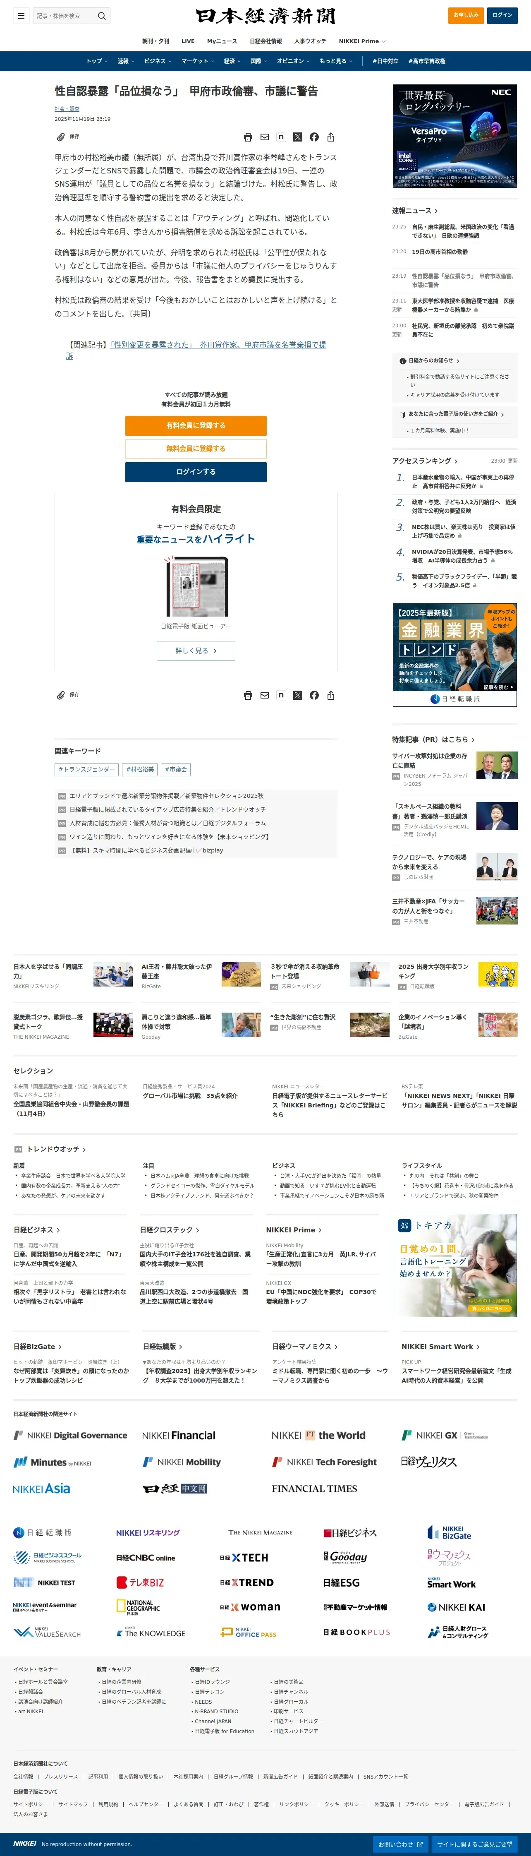Open the NIKKEI Mobility logo link
This screenshot has width=531, height=1856.
pos(182,1462)
